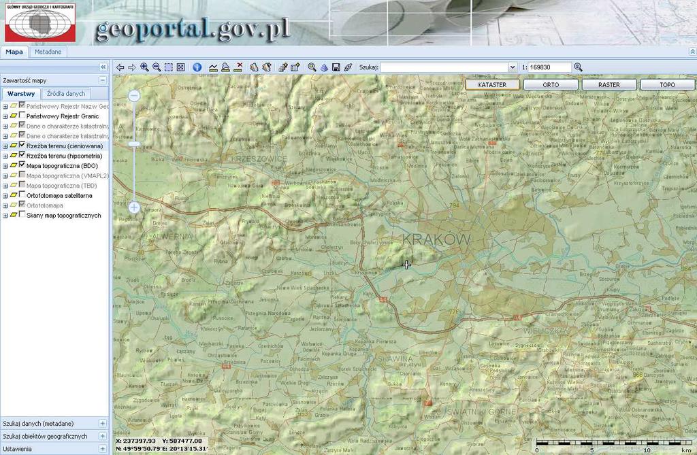This screenshot has width=697, height=455.
Task: Click the zoom slider handle on map
Action: 134,144
